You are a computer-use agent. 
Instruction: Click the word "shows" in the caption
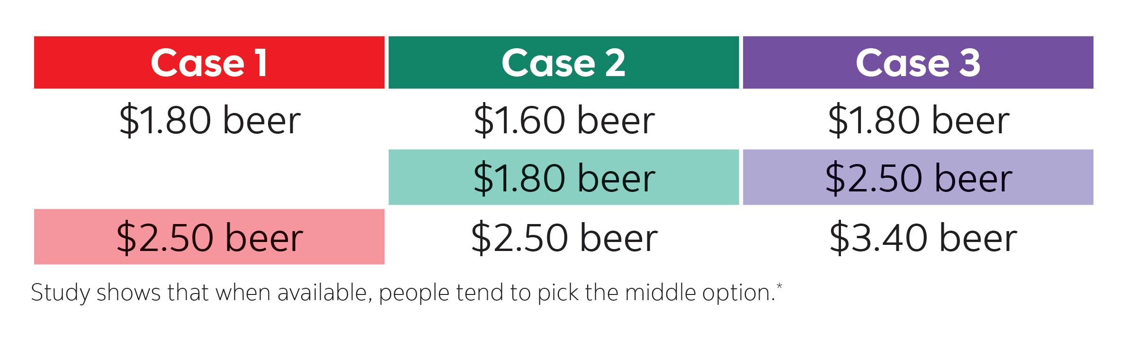(128, 293)
